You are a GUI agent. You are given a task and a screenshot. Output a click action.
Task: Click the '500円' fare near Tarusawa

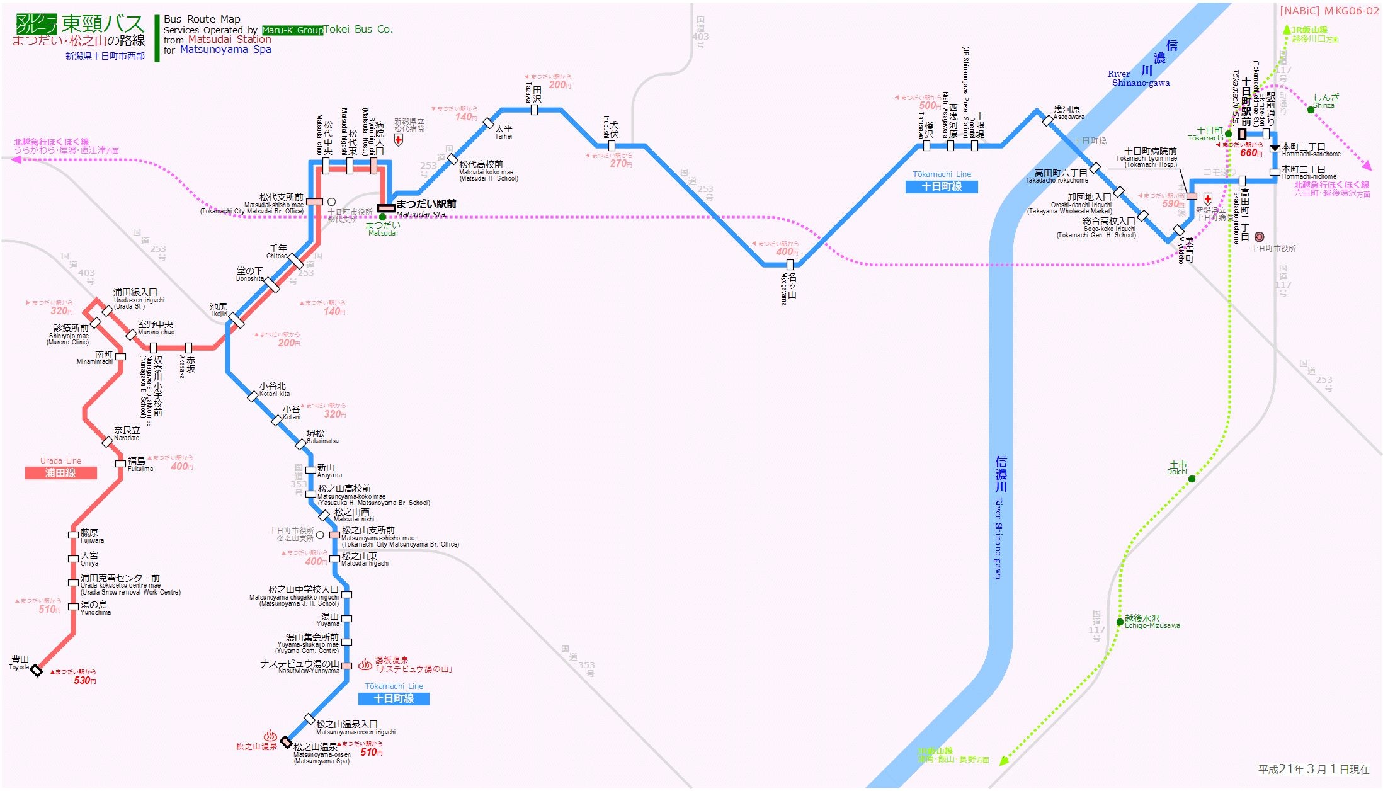930,105
